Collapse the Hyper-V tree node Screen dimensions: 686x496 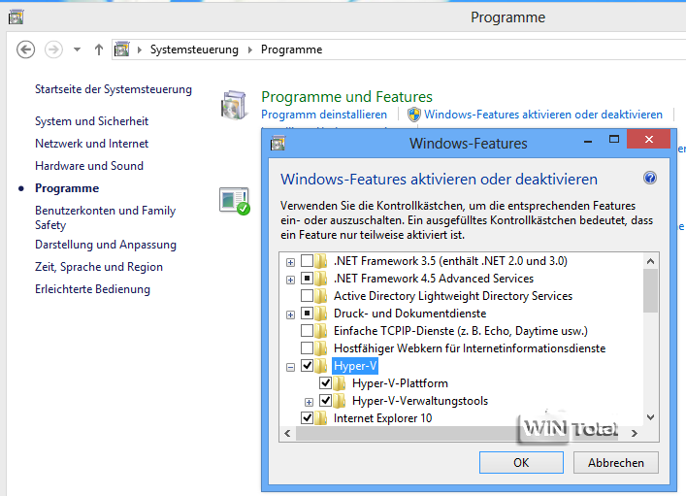[290, 367]
